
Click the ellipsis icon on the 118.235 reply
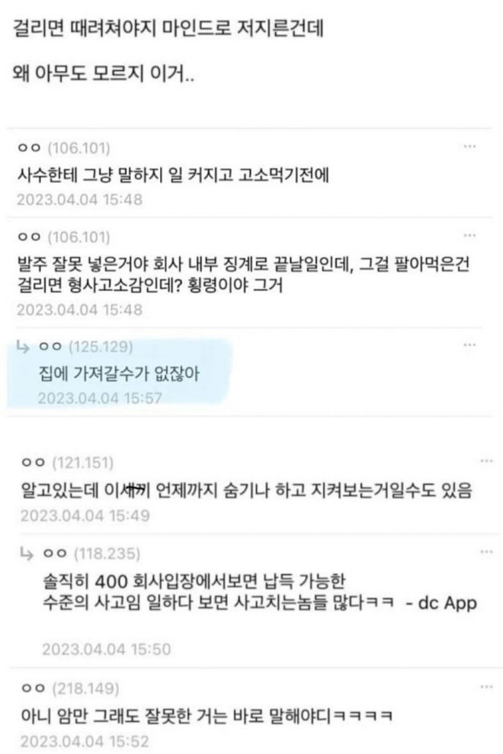tap(486, 551)
